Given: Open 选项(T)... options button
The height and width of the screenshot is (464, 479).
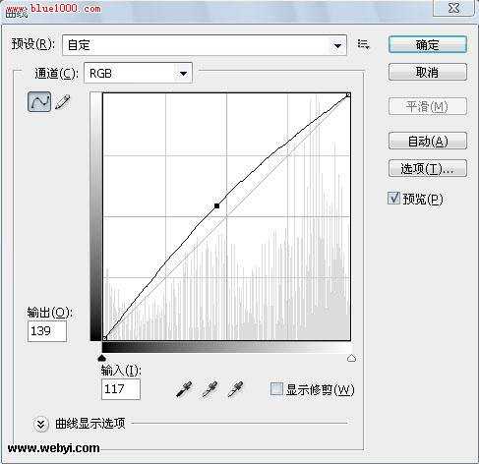Looking at the screenshot, I should click(x=428, y=168).
